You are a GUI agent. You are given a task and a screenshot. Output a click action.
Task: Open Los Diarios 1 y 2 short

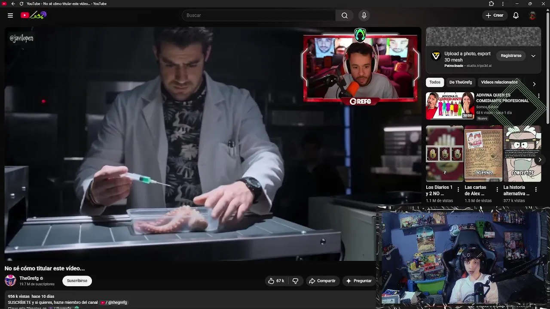tap(445, 154)
